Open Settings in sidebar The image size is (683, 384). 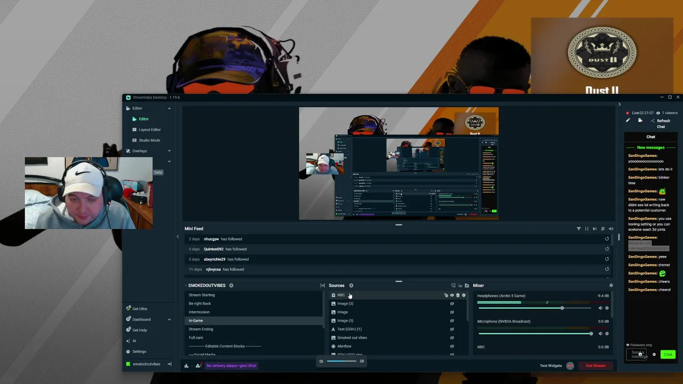[x=139, y=351]
